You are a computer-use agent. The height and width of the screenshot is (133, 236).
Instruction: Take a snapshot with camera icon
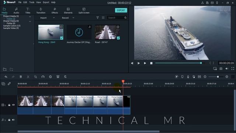coord(221,69)
